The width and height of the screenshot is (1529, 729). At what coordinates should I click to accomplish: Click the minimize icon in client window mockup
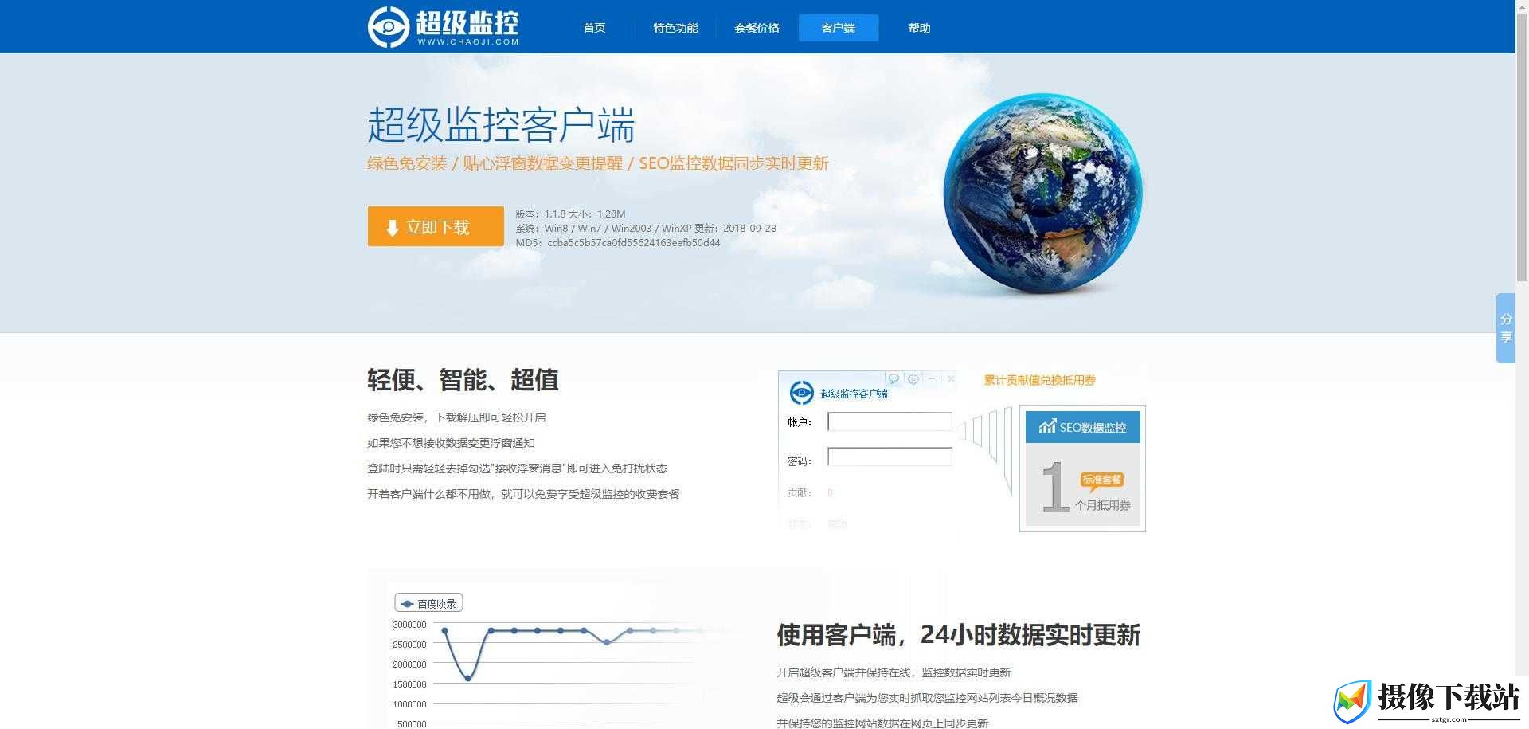932,378
